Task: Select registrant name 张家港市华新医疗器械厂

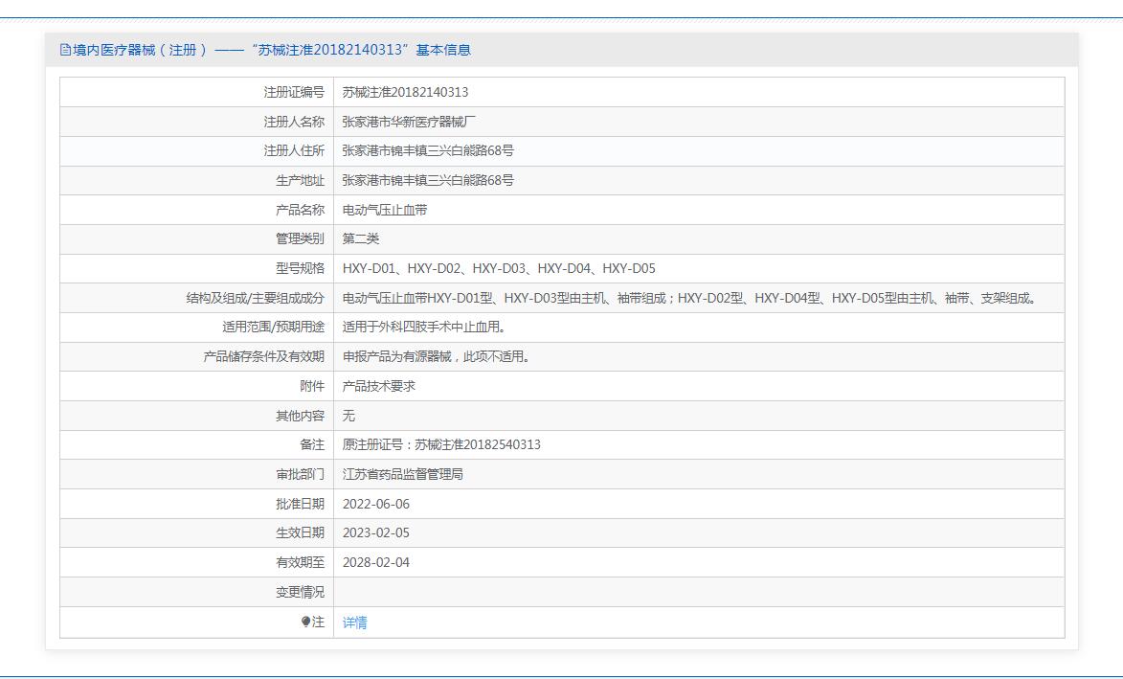Action: pos(409,122)
